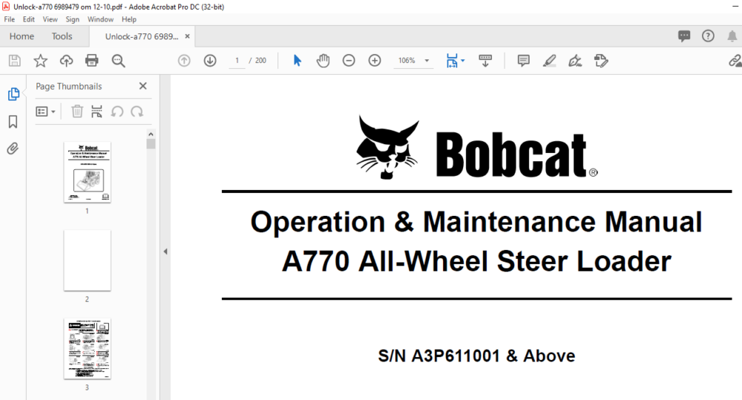742x400 pixels.
Task: Select page 1 thumbnail
Action: (88, 172)
